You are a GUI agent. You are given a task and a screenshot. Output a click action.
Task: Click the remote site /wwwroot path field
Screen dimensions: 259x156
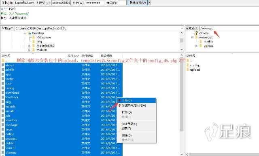(x=229, y=28)
